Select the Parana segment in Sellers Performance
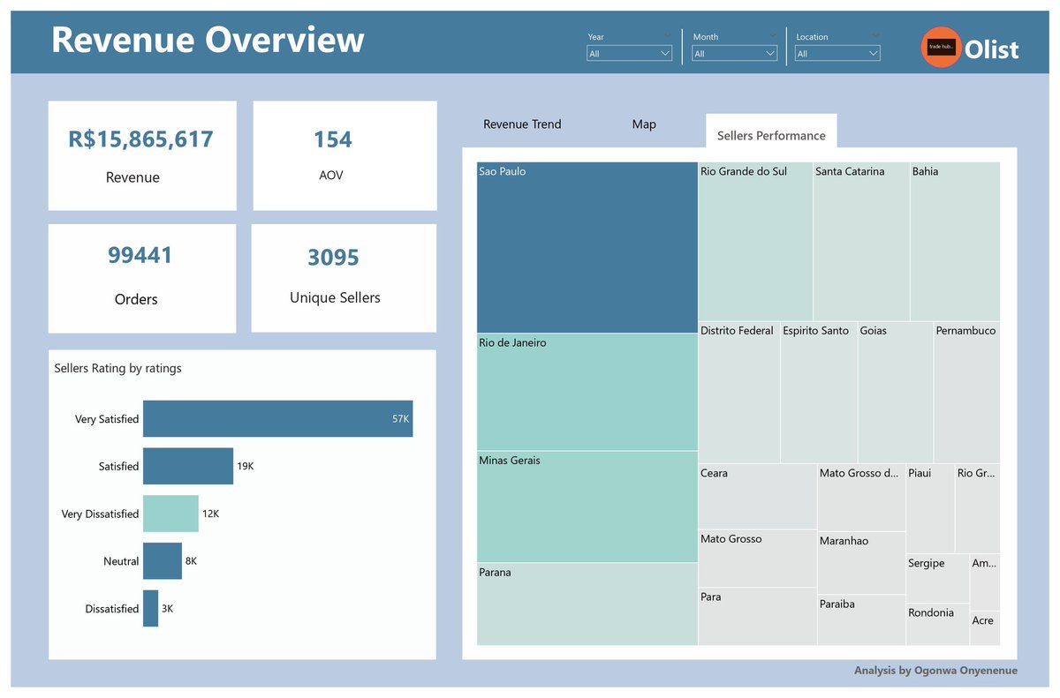Screen dimensions: 1060x698 (586, 604)
